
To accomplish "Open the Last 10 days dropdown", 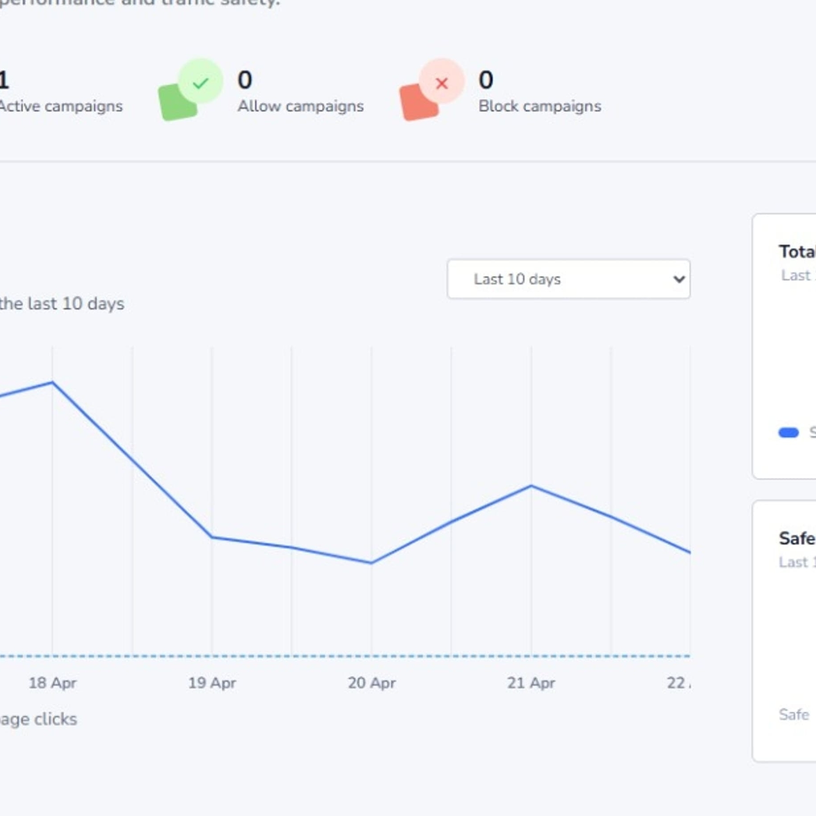I will (568, 279).
